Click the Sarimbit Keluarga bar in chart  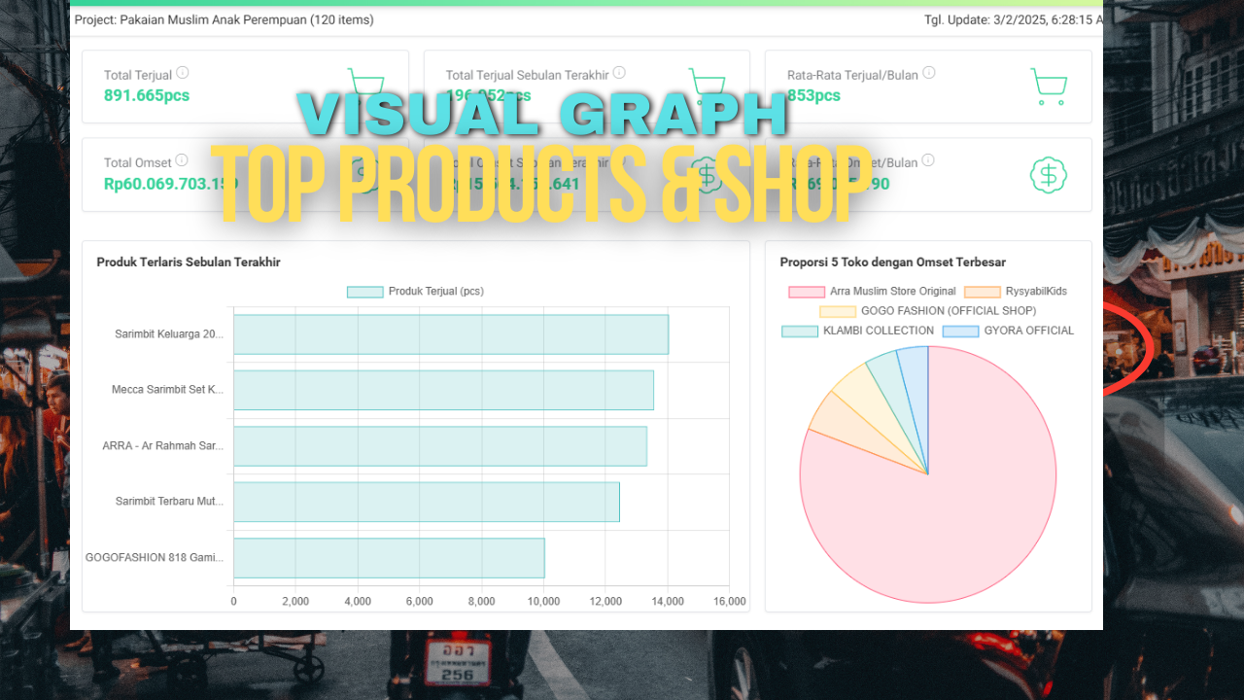pos(451,334)
